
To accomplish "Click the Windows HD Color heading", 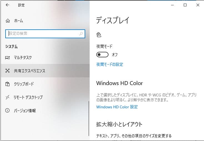I will (x=120, y=83).
